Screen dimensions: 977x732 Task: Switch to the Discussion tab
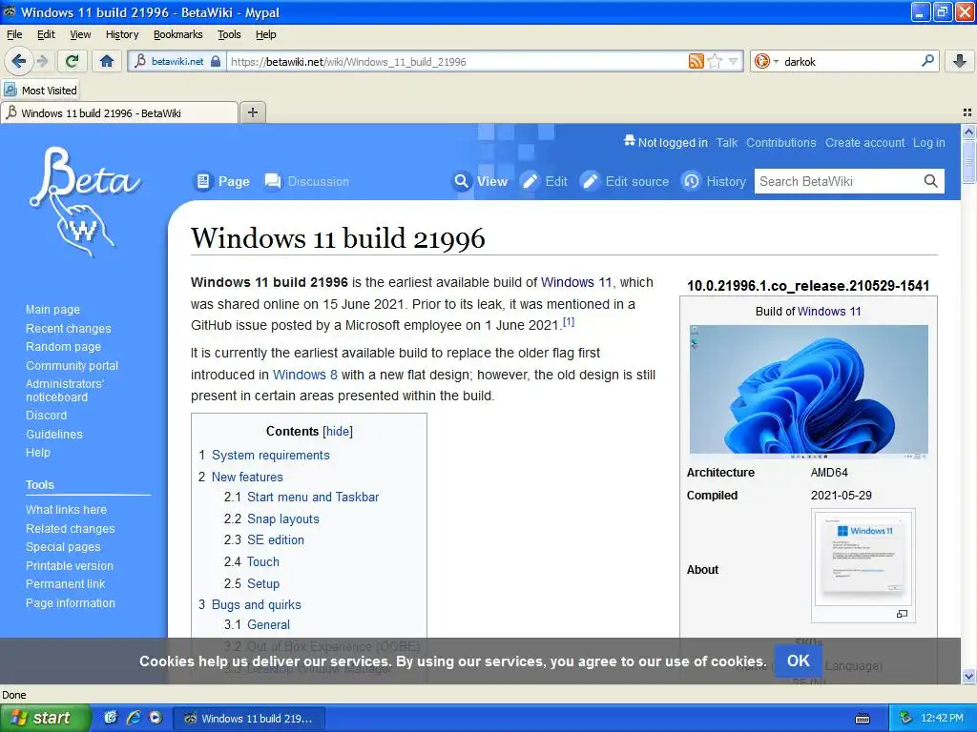(x=306, y=181)
